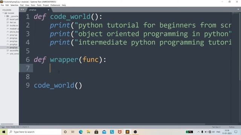Open the unit_conv file in sidebar

14,54
